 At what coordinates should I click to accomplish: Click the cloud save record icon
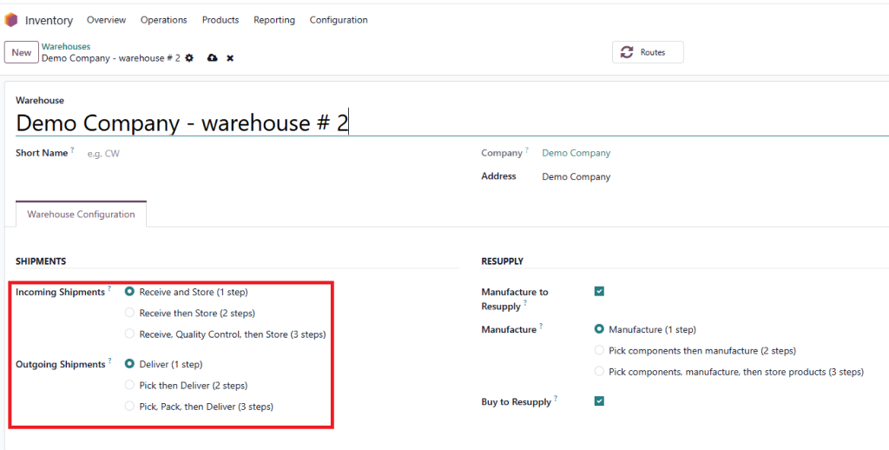pyautogui.click(x=212, y=58)
